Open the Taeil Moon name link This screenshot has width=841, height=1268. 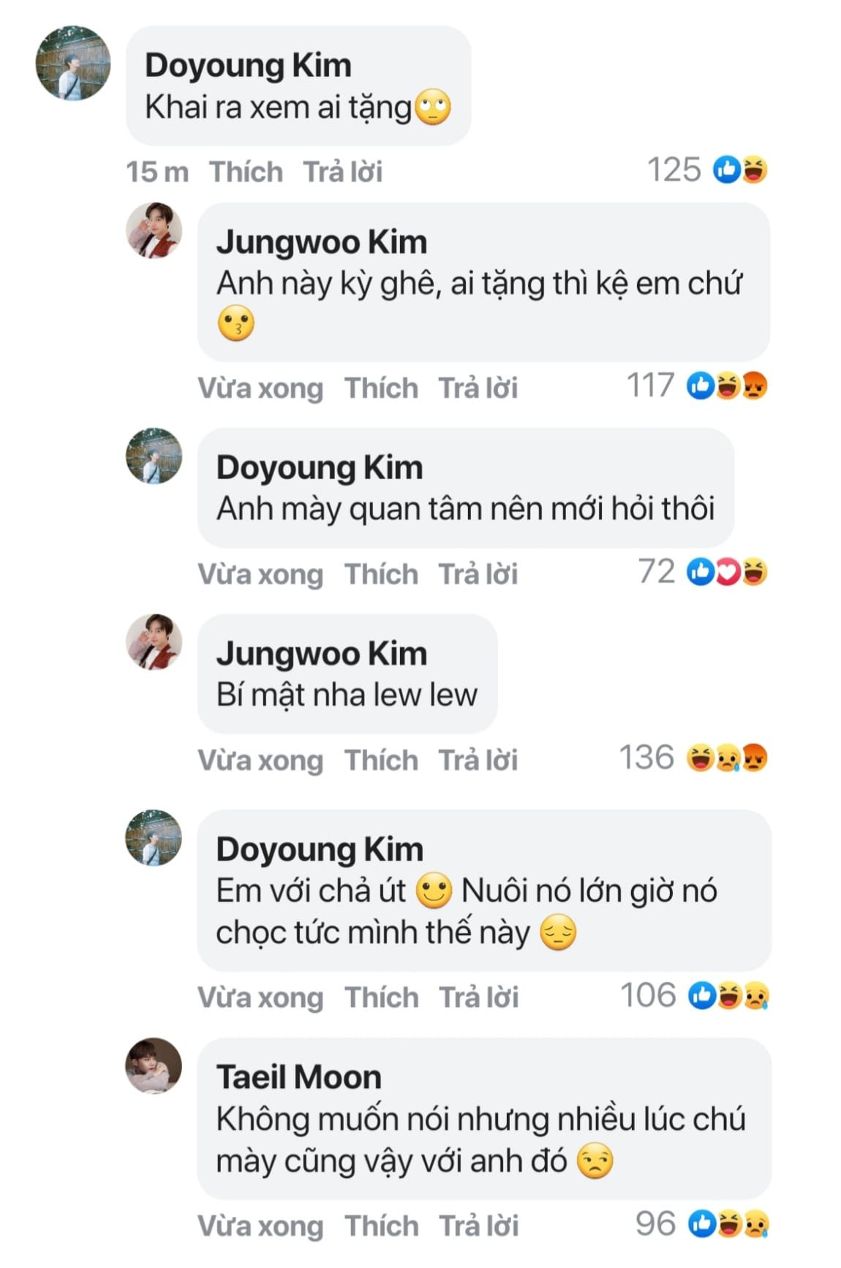pos(299,1077)
